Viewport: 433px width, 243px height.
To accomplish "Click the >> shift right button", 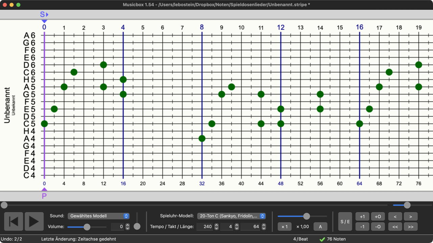I will pos(411,227).
